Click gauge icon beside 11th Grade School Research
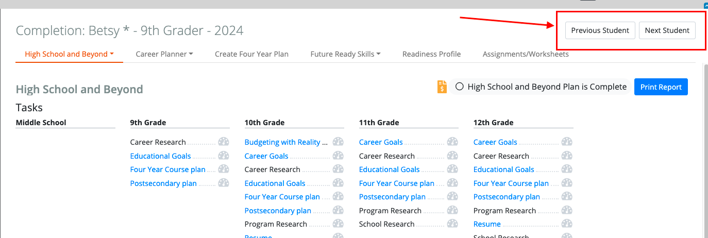This screenshot has height=238, width=708. pyautogui.click(x=452, y=224)
